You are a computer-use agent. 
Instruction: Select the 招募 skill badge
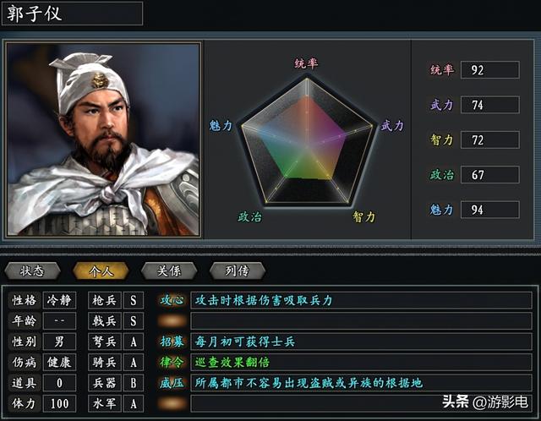(172, 342)
